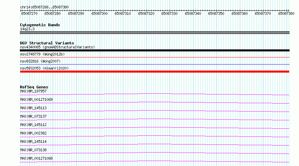Image resolution: width=299 pixels, height=166 pixels.
Task: Click ruler position 65087270
Action: [x=29, y=13]
